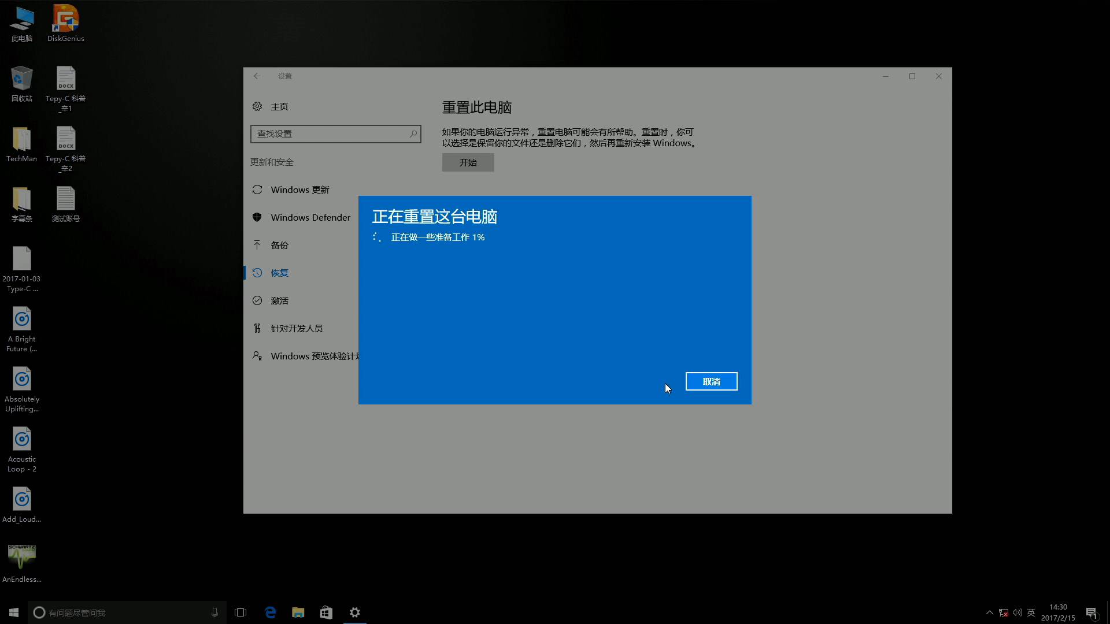Expand hidden system tray icons chevron

[989, 612]
